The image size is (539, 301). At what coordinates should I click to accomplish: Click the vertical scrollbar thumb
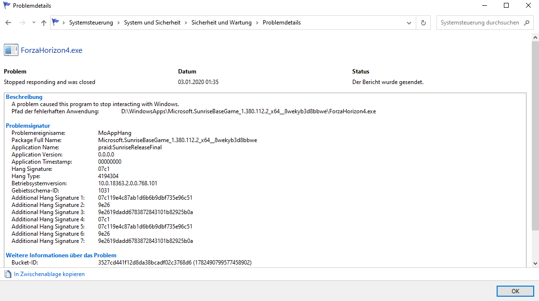point(535,136)
